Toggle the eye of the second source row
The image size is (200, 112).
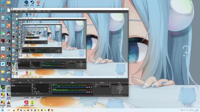(49, 86)
